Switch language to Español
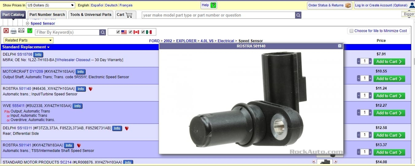 [x=97, y=5]
